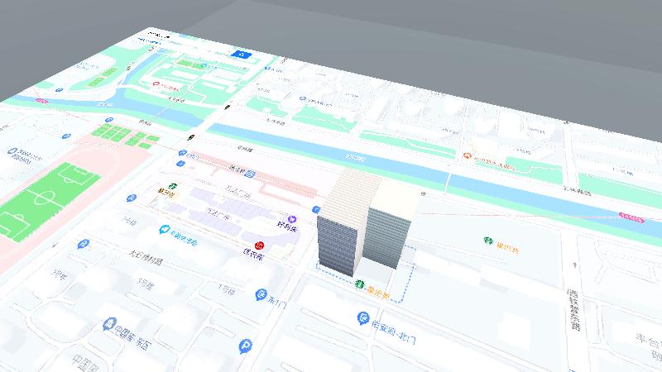Select the red restaurant marker in the mall
The height and width of the screenshot is (372, 662).
tap(260, 246)
